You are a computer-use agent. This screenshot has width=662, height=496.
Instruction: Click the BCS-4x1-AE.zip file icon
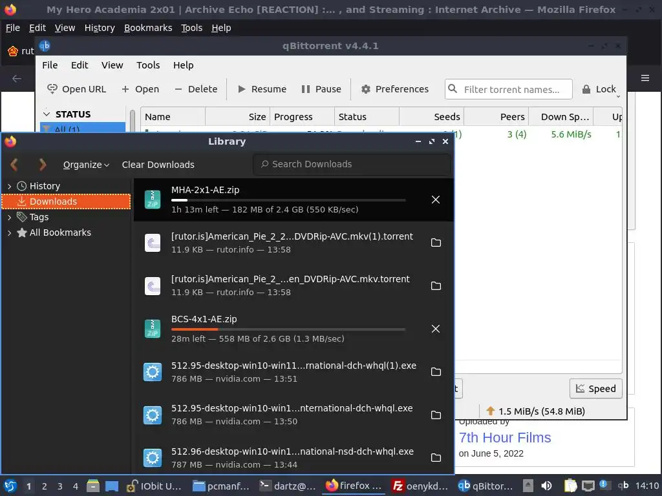(x=153, y=329)
